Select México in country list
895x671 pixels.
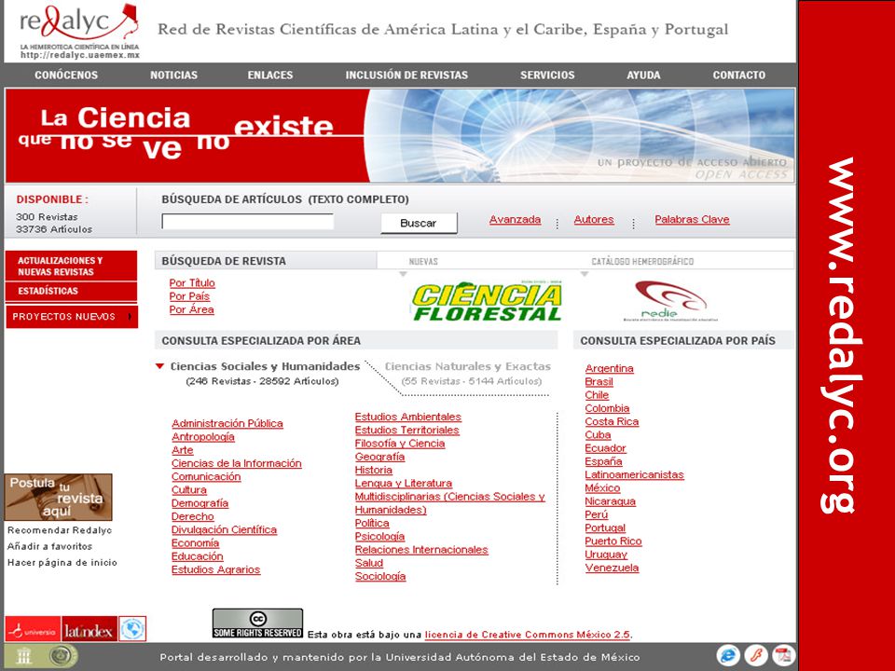pos(602,488)
